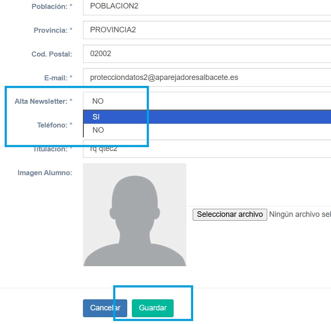The width and height of the screenshot is (331, 324).
Task: Click the Alta Newsletter label
Action: click(43, 102)
